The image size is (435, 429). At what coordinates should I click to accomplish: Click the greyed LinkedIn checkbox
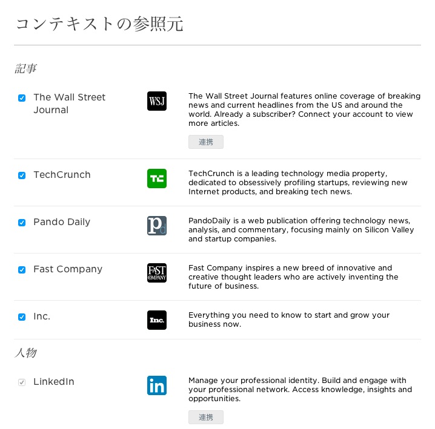point(22,382)
